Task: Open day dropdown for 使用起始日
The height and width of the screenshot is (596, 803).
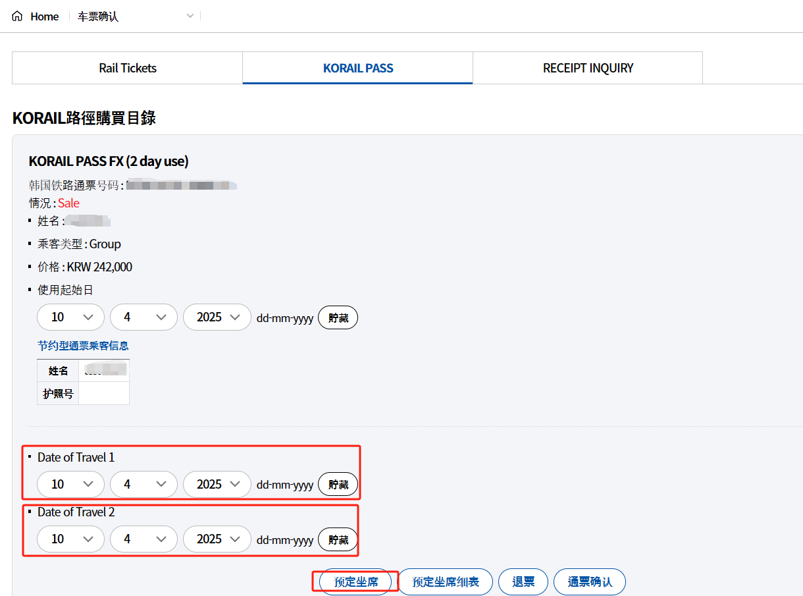Action: [x=70, y=317]
